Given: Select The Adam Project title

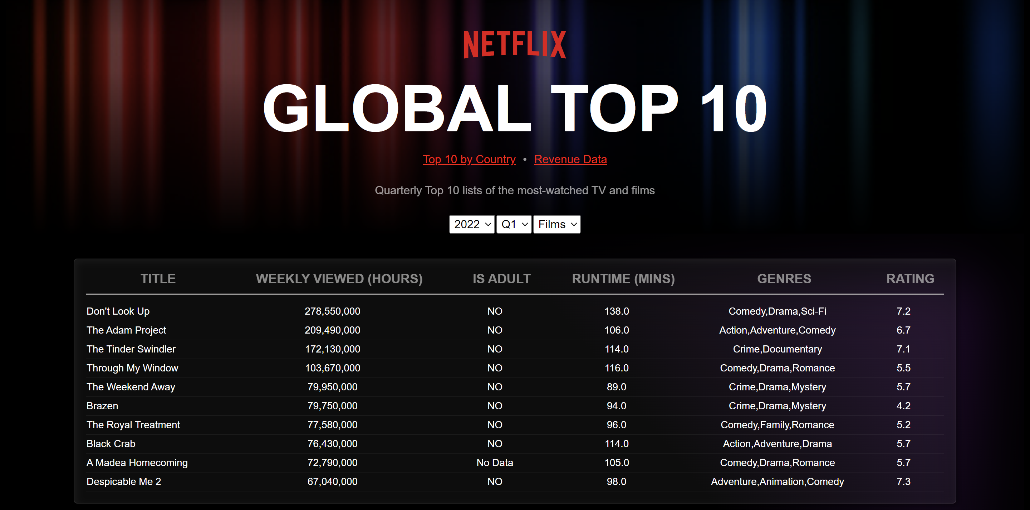Looking at the screenshot, I should pyautogui.click(x=127, y=330).
